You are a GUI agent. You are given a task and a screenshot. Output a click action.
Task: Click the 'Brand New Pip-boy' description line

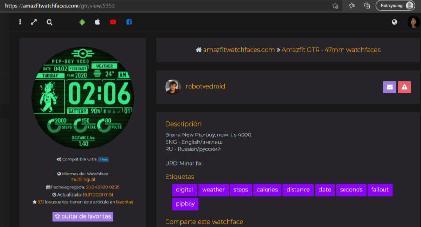coord(209,135)
